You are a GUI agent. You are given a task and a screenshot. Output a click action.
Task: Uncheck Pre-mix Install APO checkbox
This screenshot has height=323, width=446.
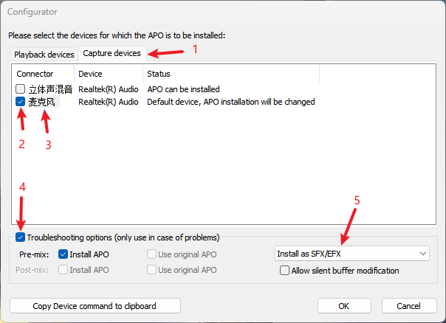[63, 254]
